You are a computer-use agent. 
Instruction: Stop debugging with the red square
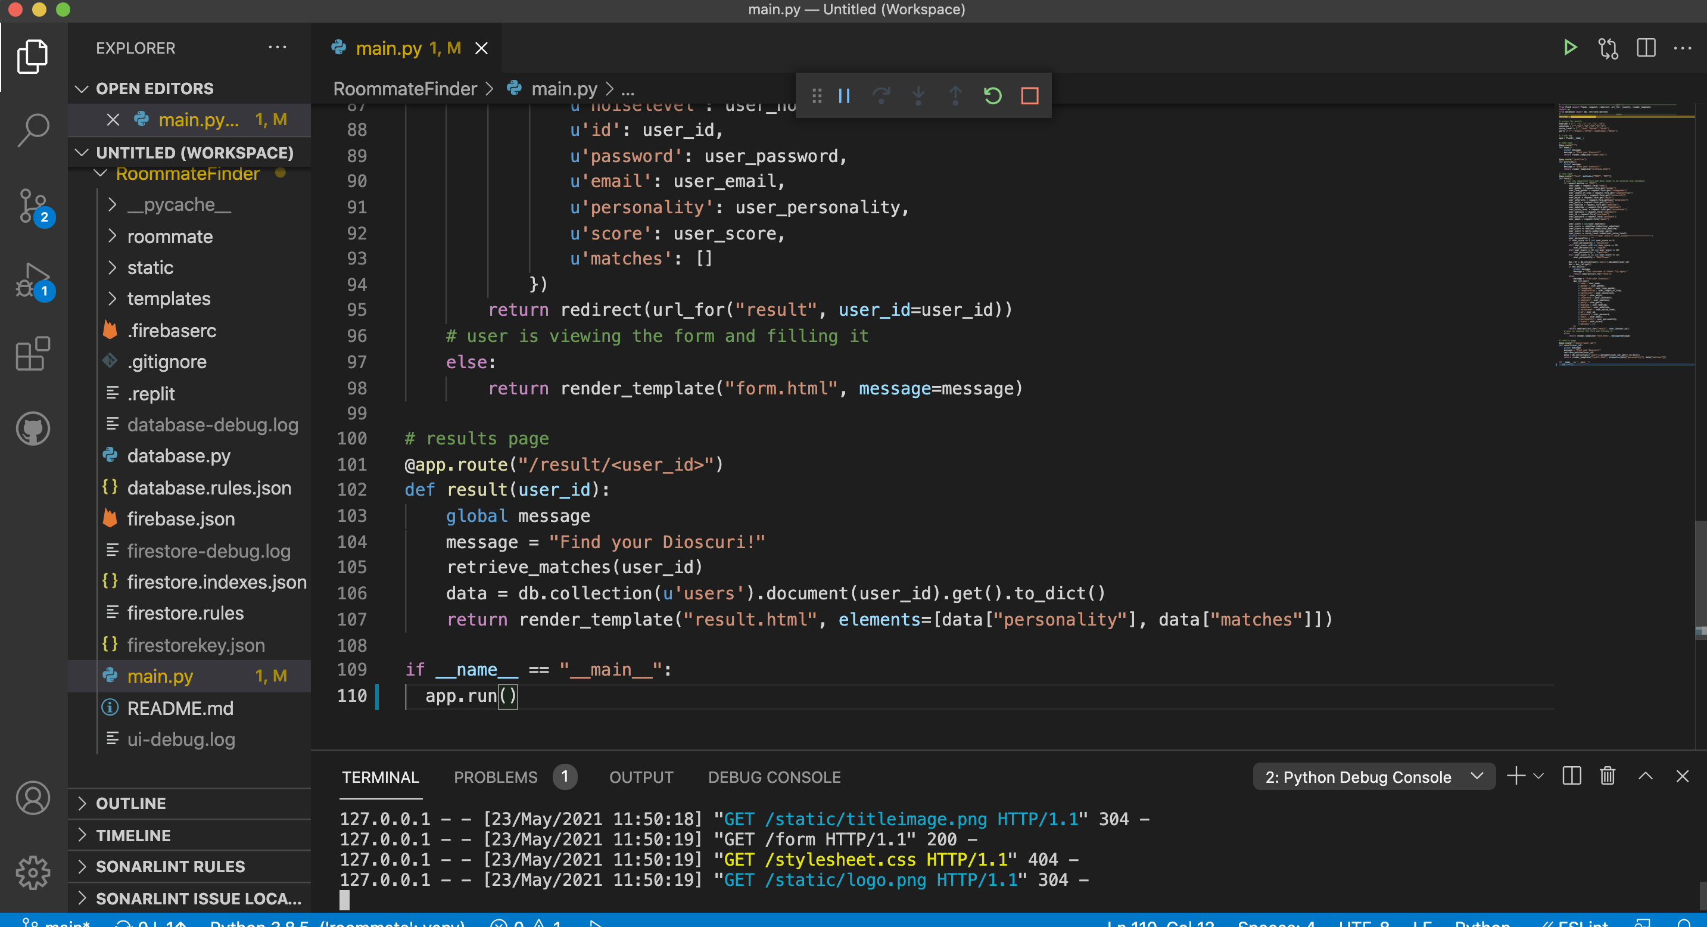click(x=1029, y=96)
